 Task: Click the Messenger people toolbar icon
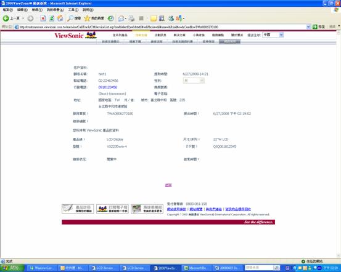coord(171,18)
